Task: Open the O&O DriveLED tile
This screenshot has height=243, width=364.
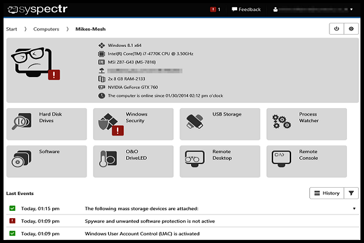Action: (x=133, y=161)
